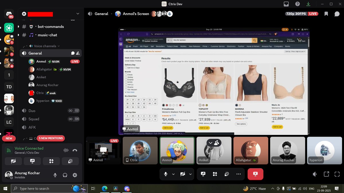Toggle camera in call control bar
Image resolution: width=344 pixels, height=193 pixels.
click(183, 174)
